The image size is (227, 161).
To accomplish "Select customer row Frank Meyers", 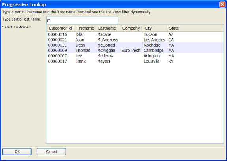I will coord(135,61).
